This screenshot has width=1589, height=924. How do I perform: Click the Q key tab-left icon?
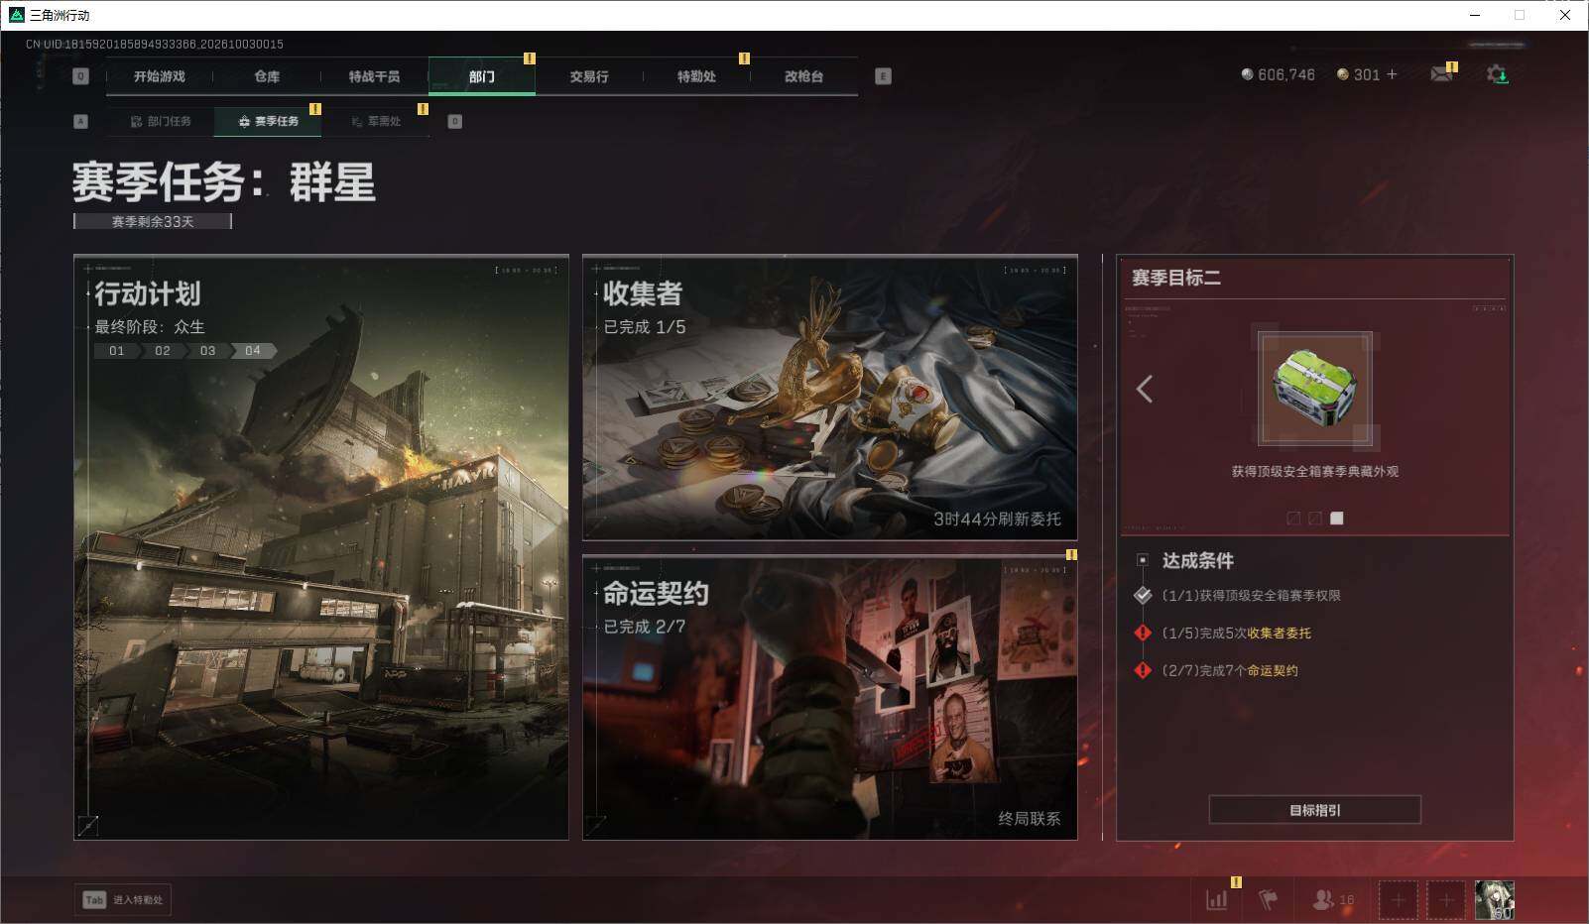[81, 76]
